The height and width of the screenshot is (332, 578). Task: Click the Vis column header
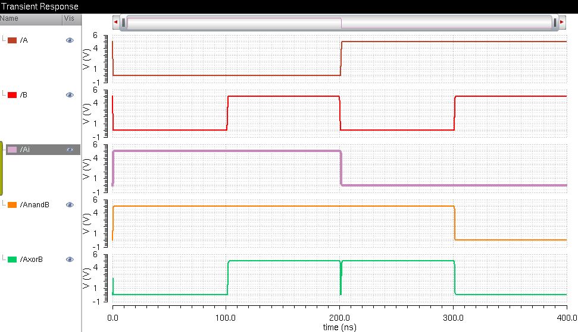click(x=70, y=18)
